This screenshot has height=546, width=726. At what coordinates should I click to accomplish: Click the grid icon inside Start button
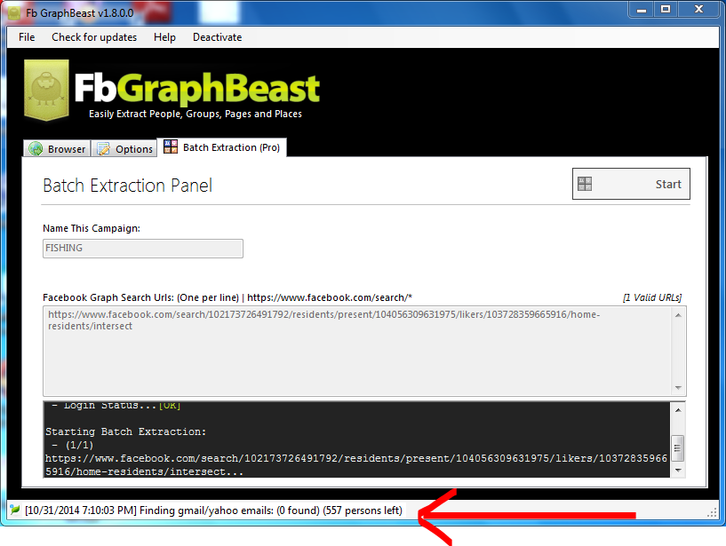[x=585, y=184]
